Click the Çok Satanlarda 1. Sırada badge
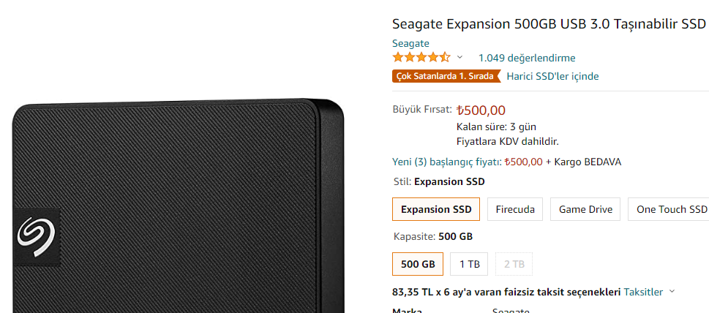Viewport: 709px width, 313px height. [x=445, y=76]
